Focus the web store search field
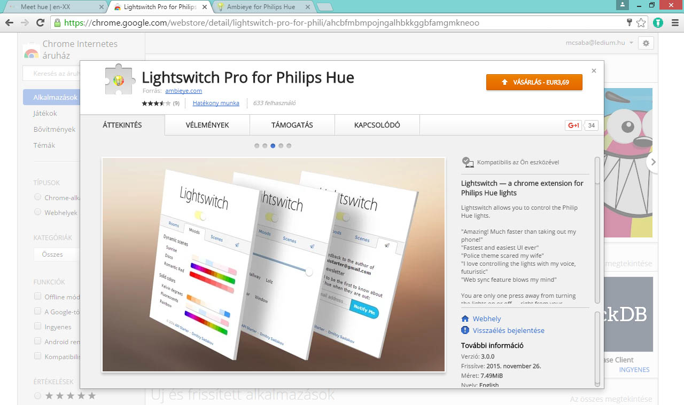Viewport: 684px width, 405px height. 51,74
